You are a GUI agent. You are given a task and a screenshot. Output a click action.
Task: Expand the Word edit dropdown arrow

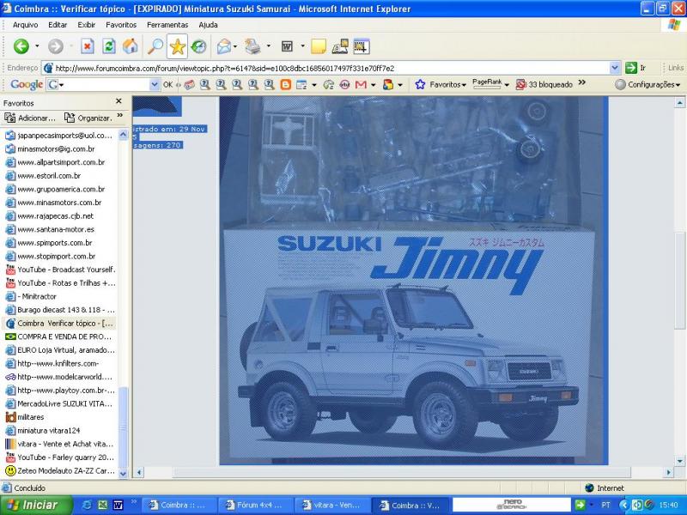click(x=302, y=46)
